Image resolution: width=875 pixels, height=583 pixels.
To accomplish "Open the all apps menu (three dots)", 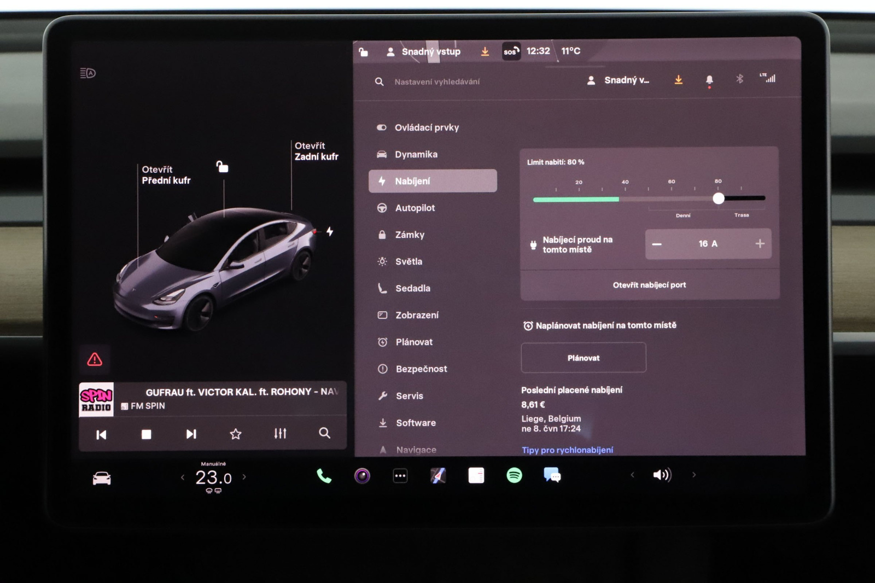I will [x=400, y=476].
